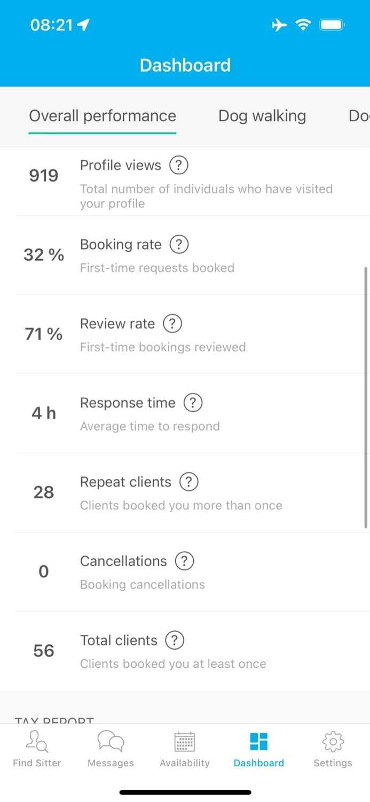Tap the Total clients row label
This screenshot has width=370, height=802.
tap(119, 640)
